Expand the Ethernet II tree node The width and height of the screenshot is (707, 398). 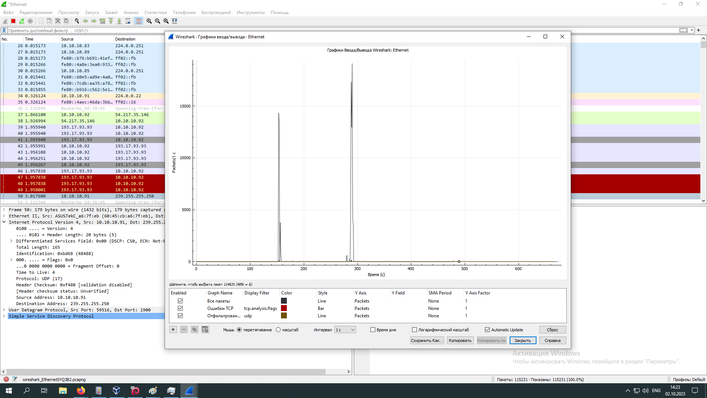[4, 216]
